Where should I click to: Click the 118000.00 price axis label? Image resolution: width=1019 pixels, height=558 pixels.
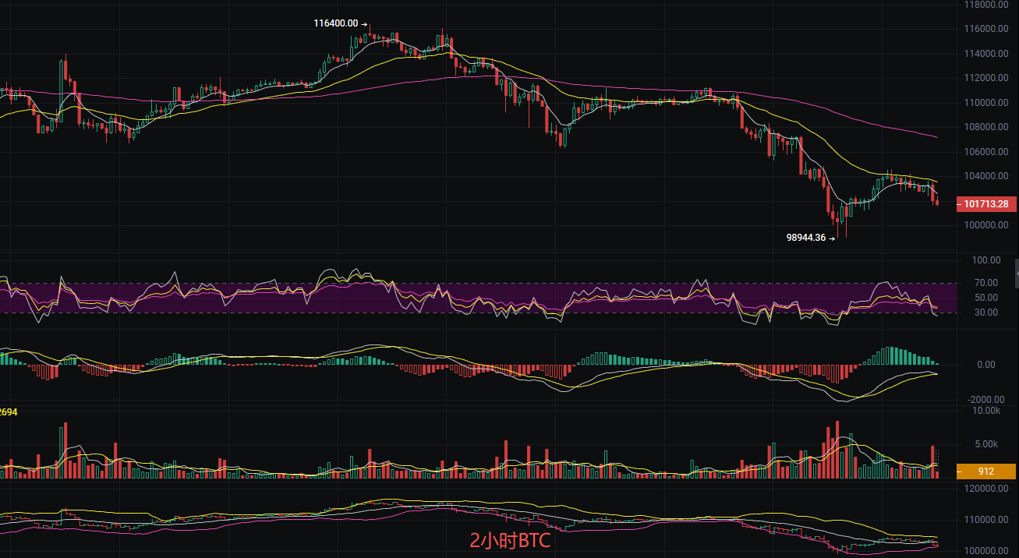(x=987, y=5)
